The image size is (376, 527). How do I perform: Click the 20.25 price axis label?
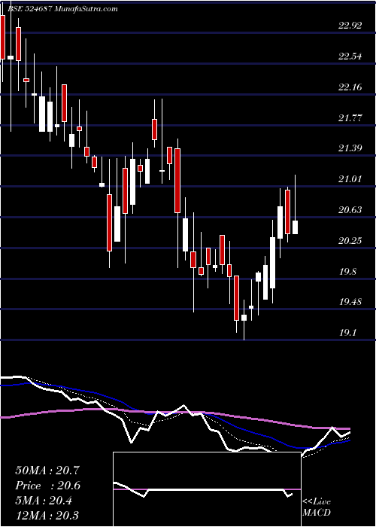coord(350,241)
